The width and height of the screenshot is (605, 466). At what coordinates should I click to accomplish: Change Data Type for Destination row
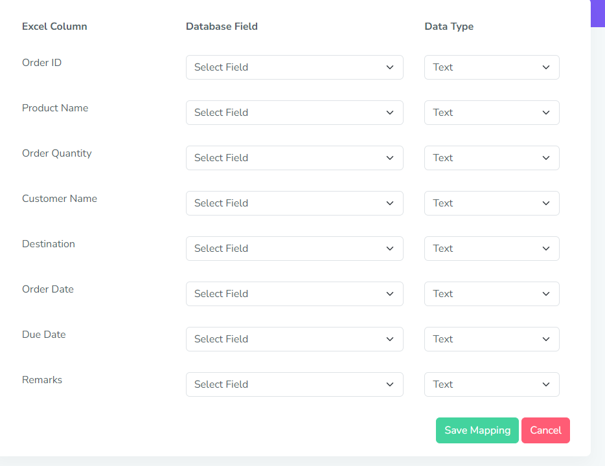[492, 249]
